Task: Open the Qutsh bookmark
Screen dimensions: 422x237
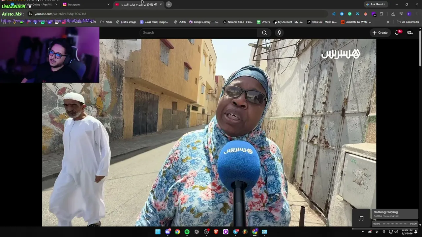Action: click(180, 22)
